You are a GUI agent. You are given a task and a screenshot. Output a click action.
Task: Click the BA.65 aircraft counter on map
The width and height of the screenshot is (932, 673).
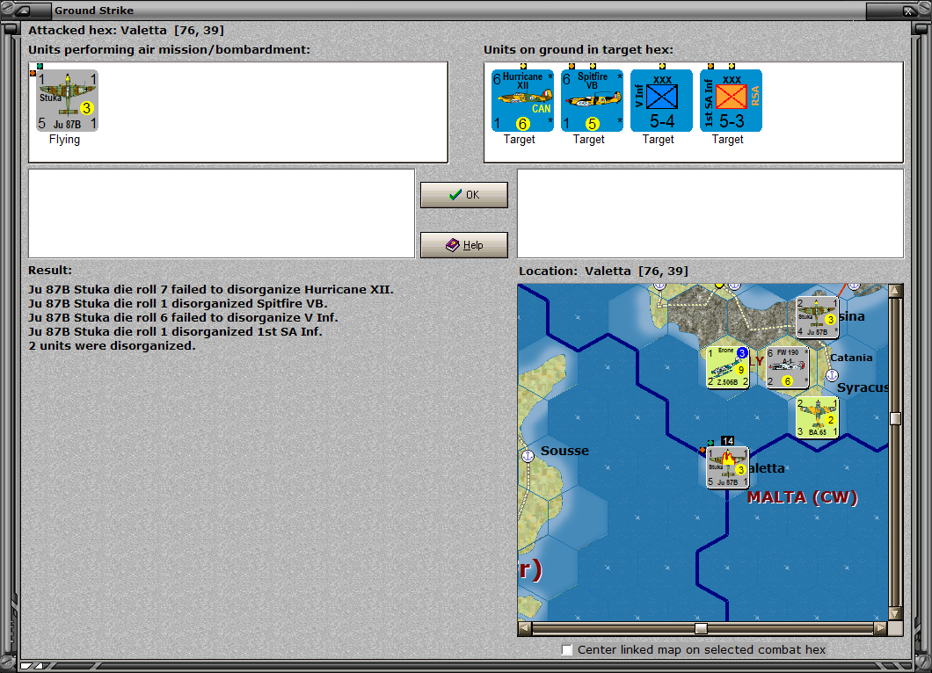click(x=818, y=417)
